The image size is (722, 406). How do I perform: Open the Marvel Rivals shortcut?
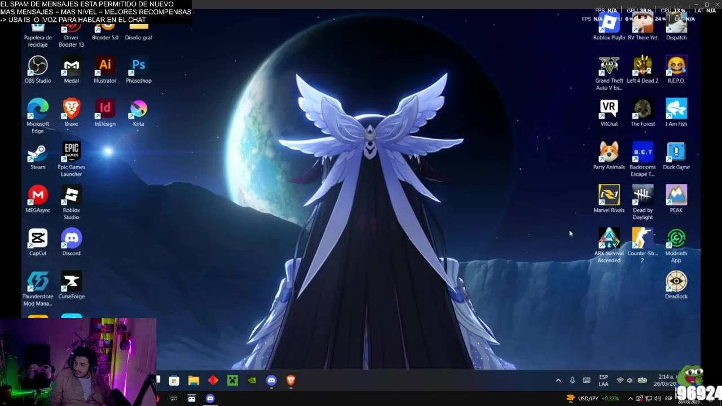(x=609, y=199)
